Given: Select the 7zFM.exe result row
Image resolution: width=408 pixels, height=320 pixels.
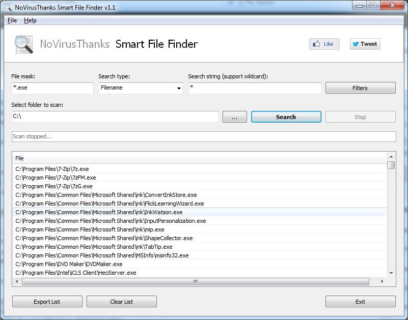Looking at the screenshot, I should 200,178.
